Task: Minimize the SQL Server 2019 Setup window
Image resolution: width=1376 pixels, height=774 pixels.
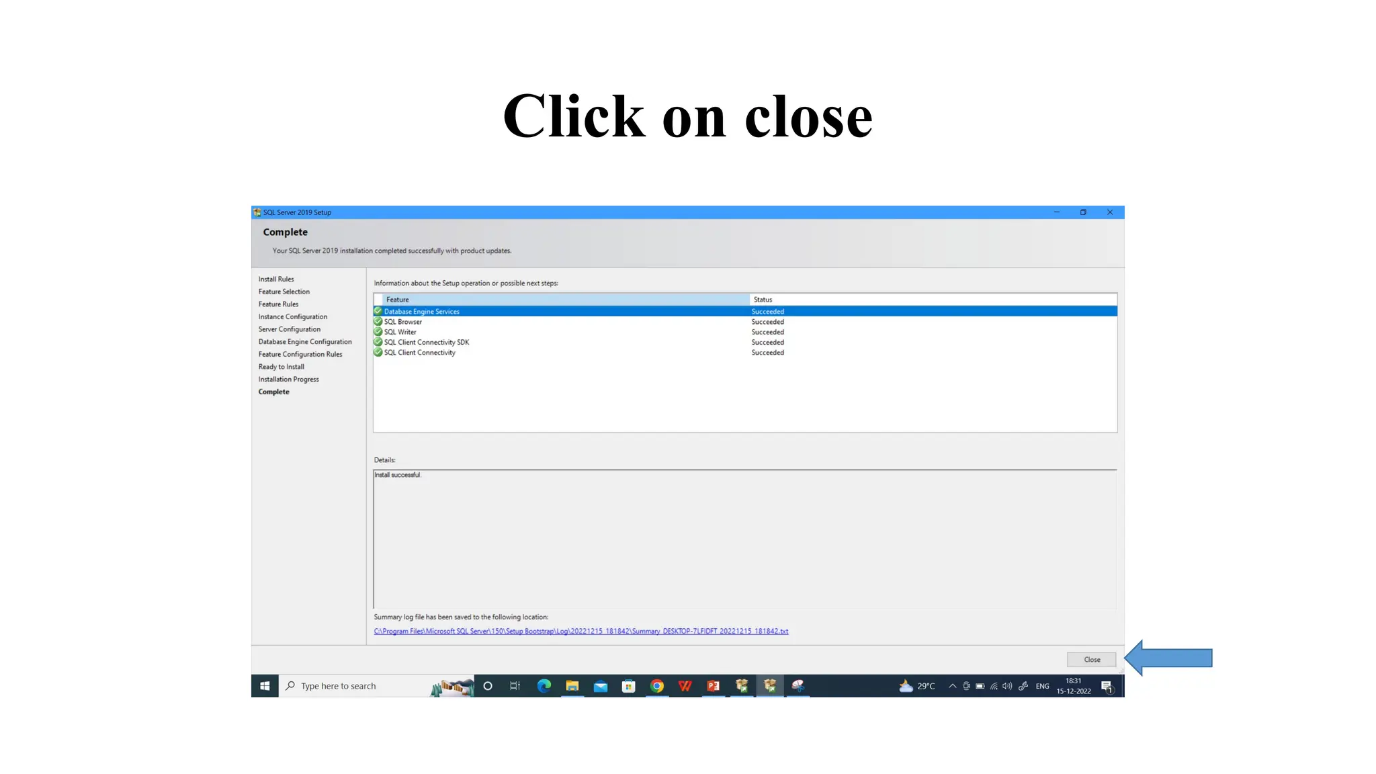Action: [x=1057, y=212]
